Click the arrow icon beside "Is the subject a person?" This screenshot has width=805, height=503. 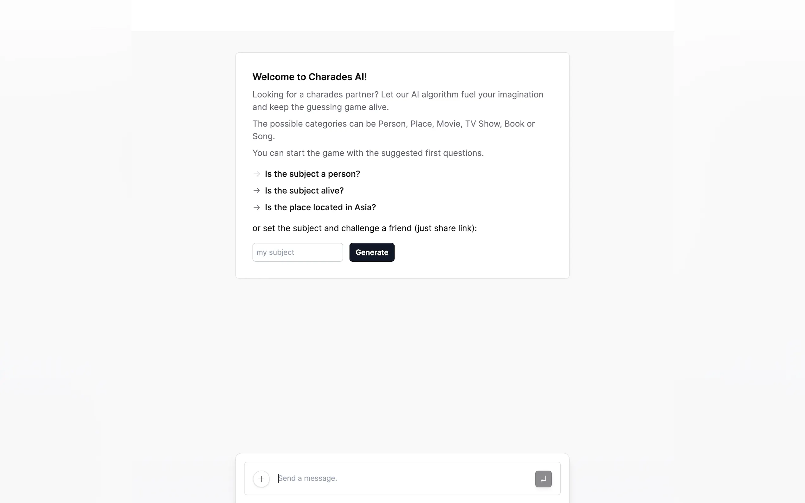click(x=256, y=174)
